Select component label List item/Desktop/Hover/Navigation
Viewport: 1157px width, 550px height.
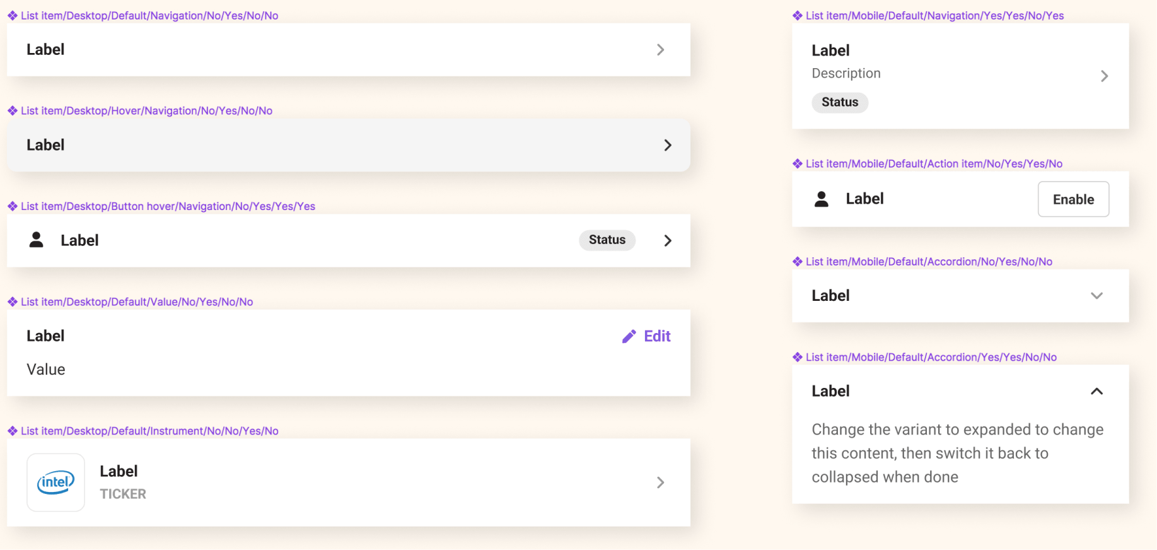[146, 111]
